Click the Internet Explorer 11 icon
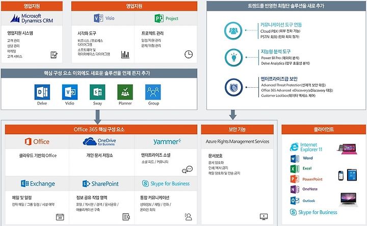This screenshot has width=367, height=226. (294, 147)
